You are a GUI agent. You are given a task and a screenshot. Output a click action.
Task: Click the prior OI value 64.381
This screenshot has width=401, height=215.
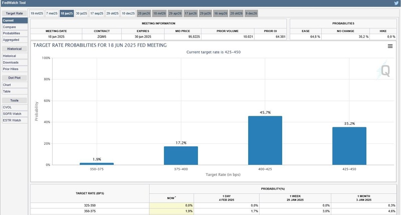[281, 37]
